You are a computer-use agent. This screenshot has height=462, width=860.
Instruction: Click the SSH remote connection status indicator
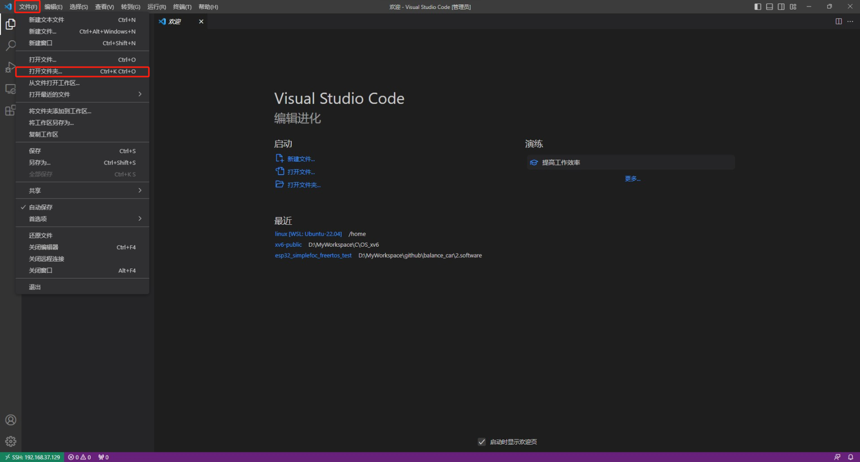[x=32, y=457]
